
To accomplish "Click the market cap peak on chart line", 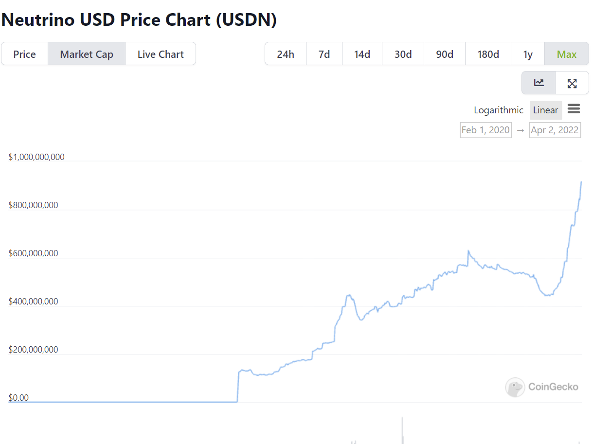I will point(581,182).
